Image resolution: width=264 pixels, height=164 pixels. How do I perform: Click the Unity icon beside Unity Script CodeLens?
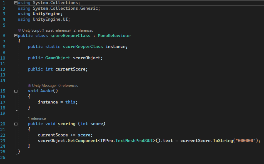click(20, 30)
